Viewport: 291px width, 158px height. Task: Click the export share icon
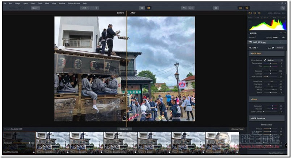click(x=283, y=8)
